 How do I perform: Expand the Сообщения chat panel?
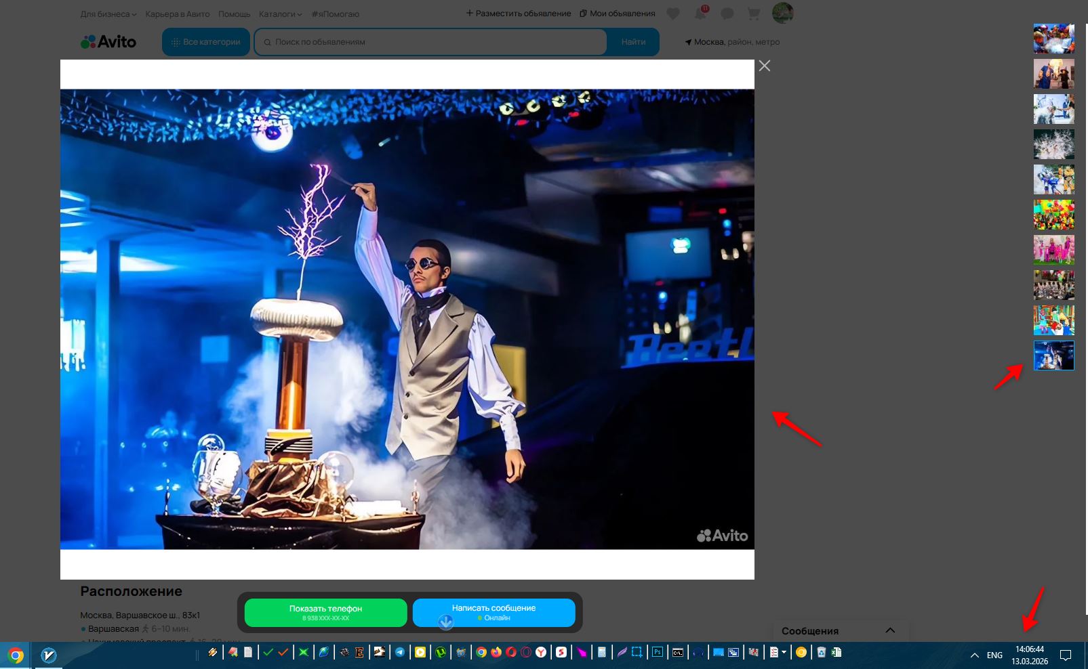(890, 630)
